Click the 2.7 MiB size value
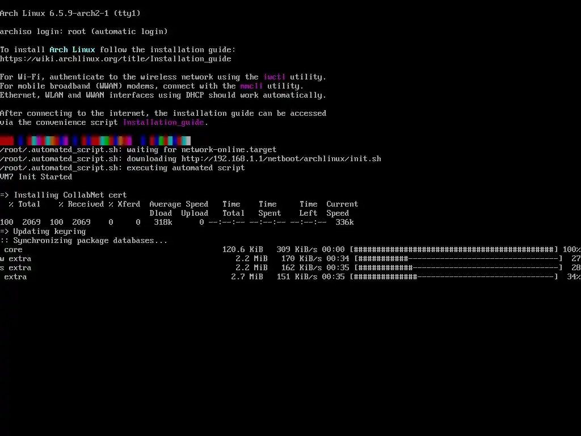Viewport: 581px width, 436px height. tap(247, 276)
